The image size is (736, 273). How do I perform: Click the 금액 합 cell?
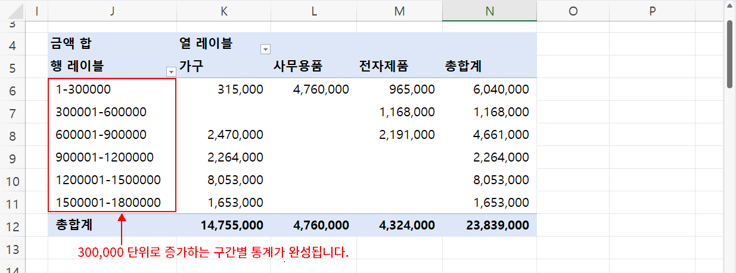(113, 44)
